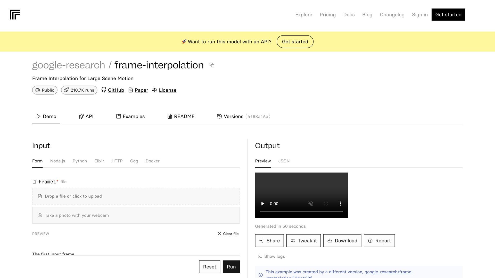Unmute the output video
Viewport: 495px width, 278px height.
coord(311,204)
